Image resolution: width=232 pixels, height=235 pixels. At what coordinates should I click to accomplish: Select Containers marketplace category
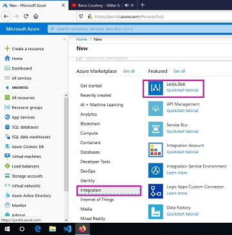(x=91, y=143)
